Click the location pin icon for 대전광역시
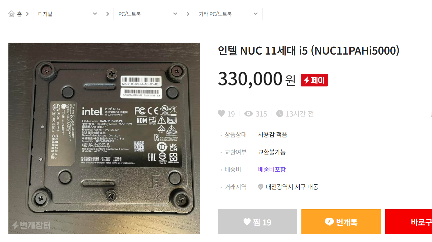The height and width of the screenshot is (242, 432). 261,187
